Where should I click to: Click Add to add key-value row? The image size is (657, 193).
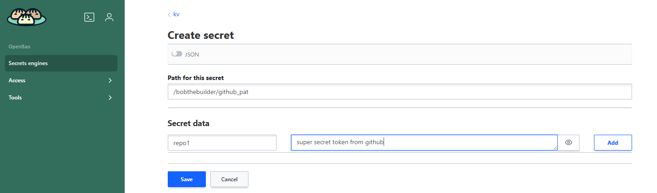613,143
